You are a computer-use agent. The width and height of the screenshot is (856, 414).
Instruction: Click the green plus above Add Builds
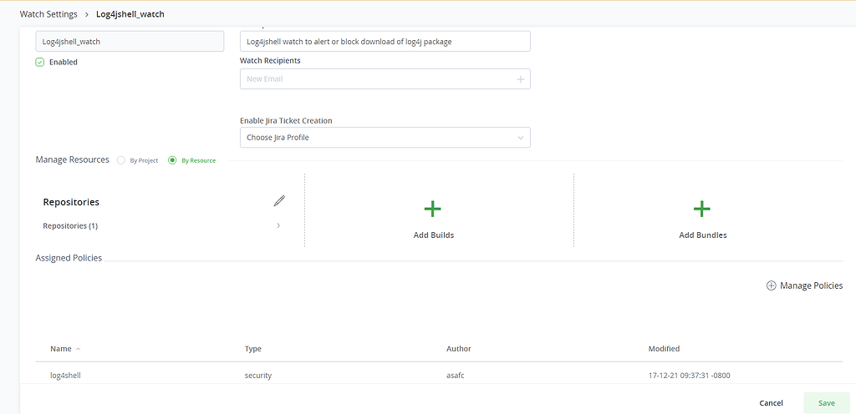[432, 209]
